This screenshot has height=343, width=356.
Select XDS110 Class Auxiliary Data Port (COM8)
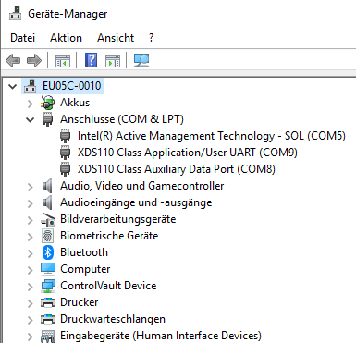(177, 169)
